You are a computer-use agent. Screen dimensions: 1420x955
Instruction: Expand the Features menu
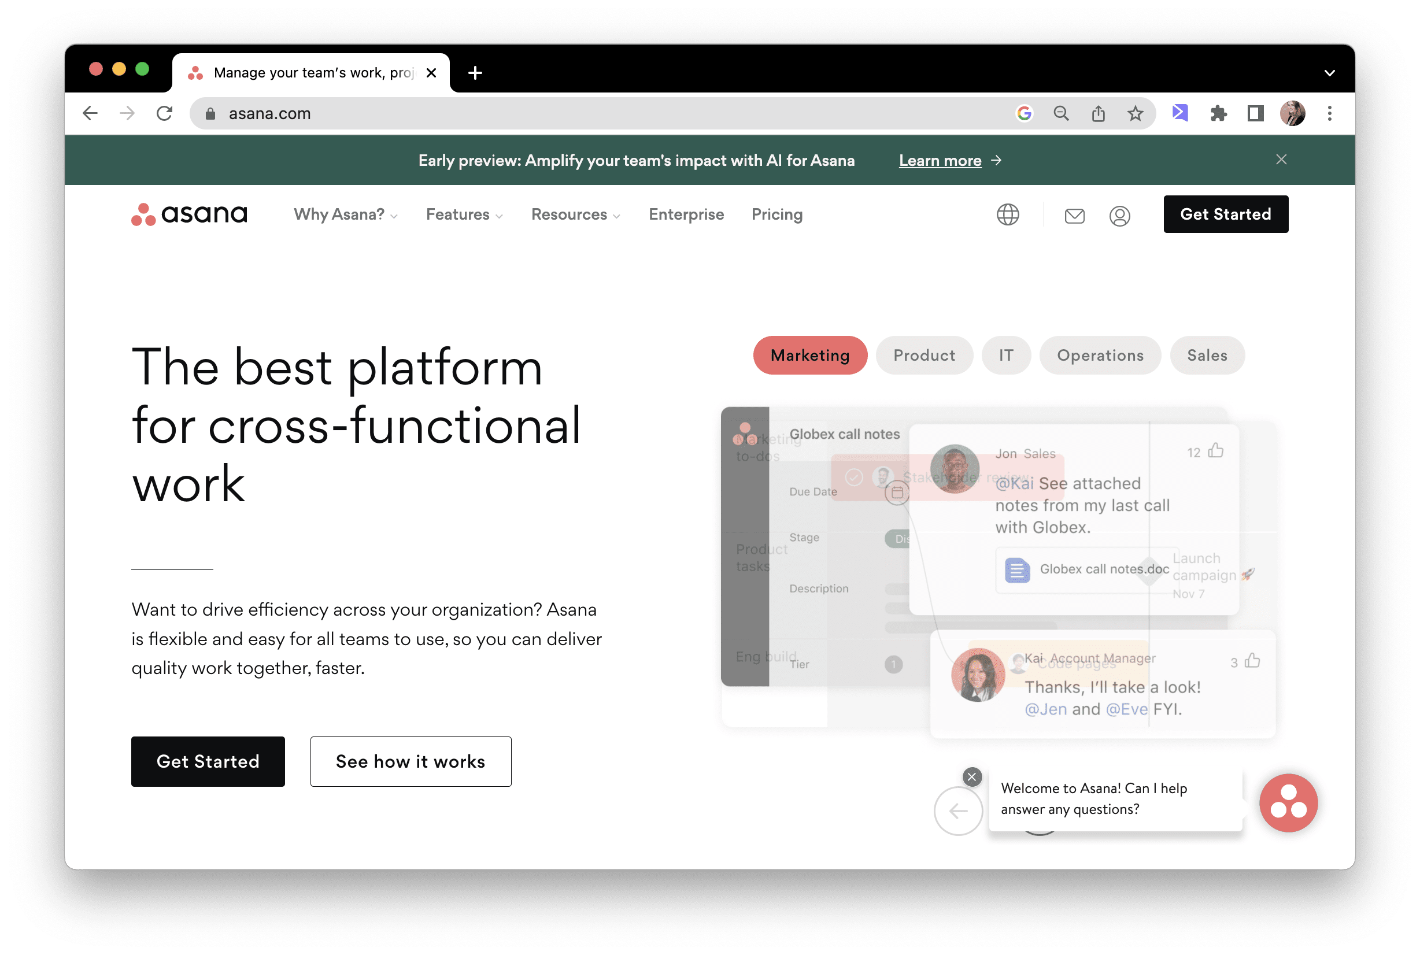(x=464, y=214)
